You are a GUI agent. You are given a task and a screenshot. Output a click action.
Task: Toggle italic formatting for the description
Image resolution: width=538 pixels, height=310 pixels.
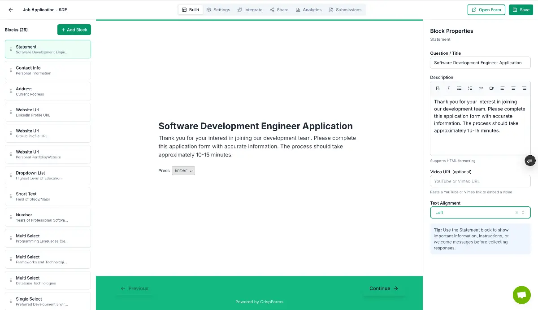(448, 88)
